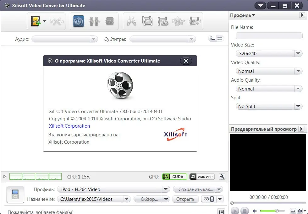This screenshot has width=308, height=214.
Task: Click the preview display mode icon
Action: [293, 211]
